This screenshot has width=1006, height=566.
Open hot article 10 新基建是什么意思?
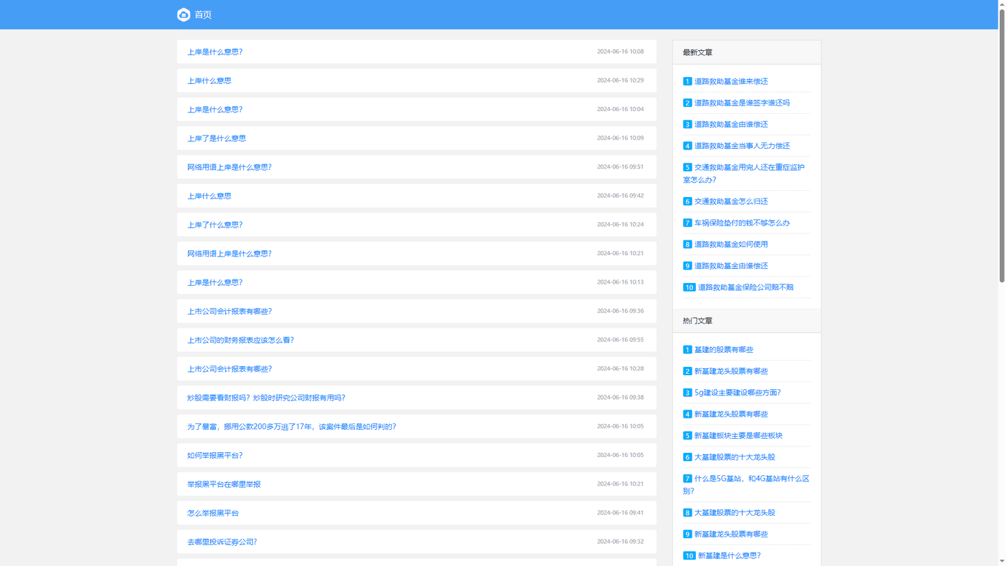pyautogui.click(x=729, y=556)
